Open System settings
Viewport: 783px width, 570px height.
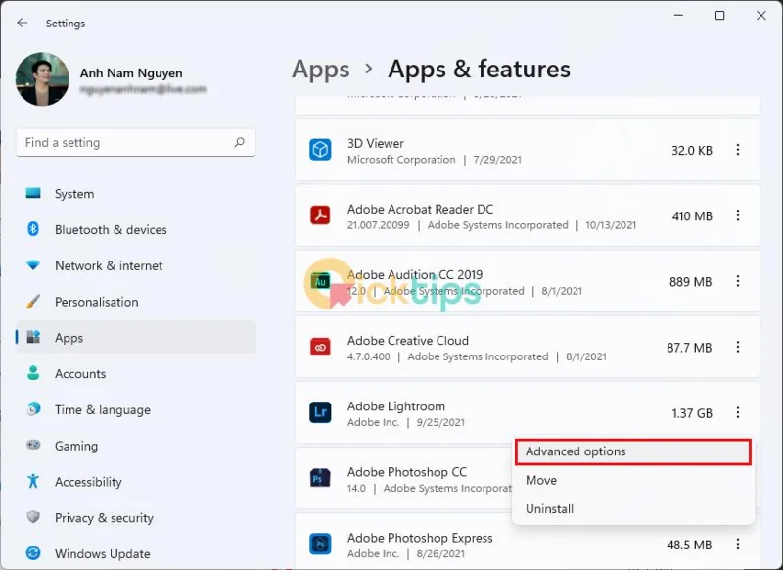(136, 194)
